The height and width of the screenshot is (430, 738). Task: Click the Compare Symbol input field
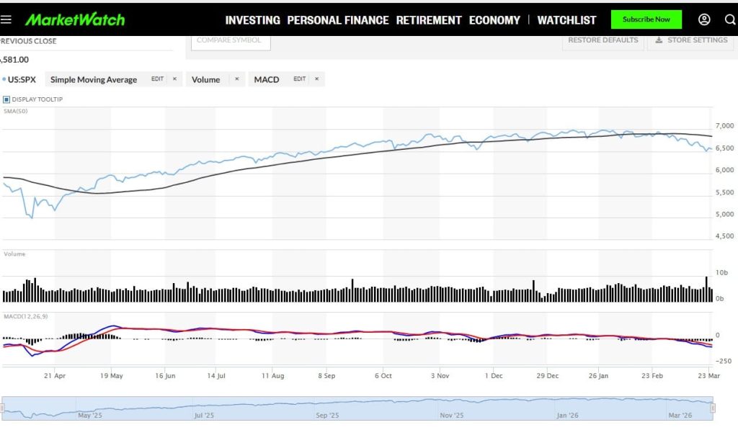(231, 40)
